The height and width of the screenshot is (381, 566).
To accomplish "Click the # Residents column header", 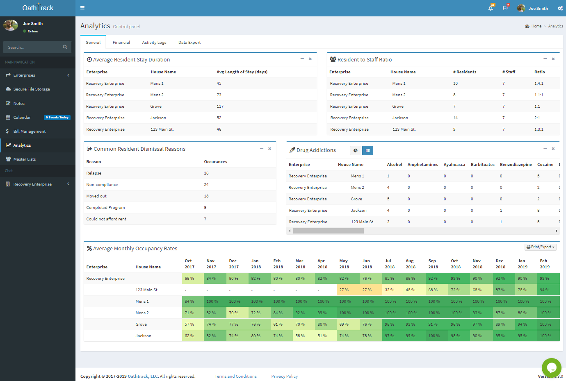I will click(x=465, y=72).
